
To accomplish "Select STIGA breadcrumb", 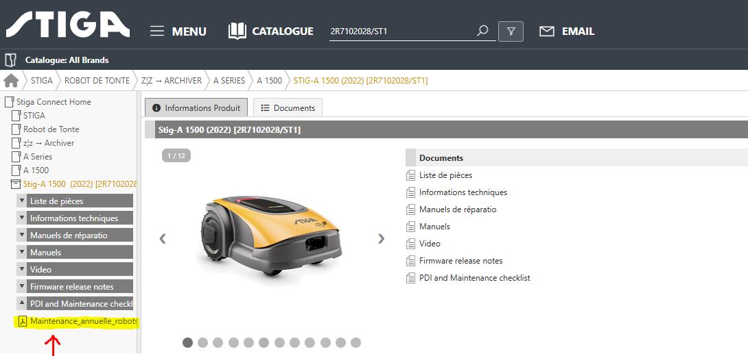I will pos(41,80).
